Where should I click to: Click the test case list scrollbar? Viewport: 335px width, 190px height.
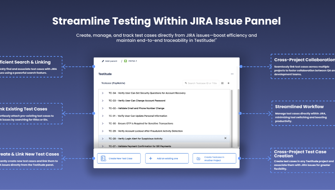pos(231,119)
